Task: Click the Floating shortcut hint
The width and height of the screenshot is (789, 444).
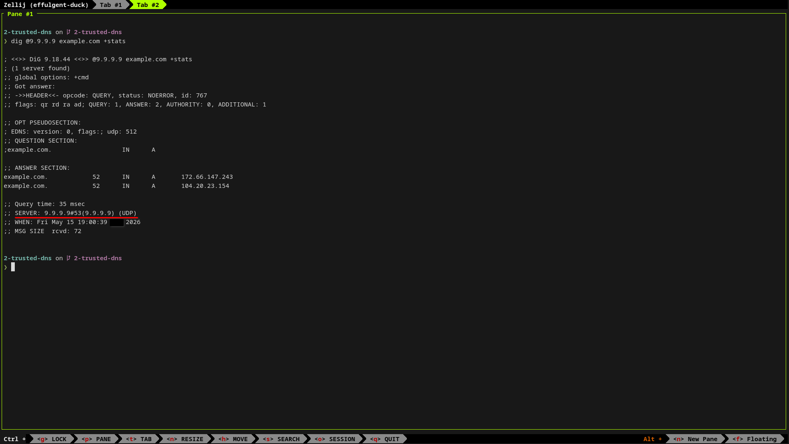Action: pyautogui.click(x=754, y=439)
